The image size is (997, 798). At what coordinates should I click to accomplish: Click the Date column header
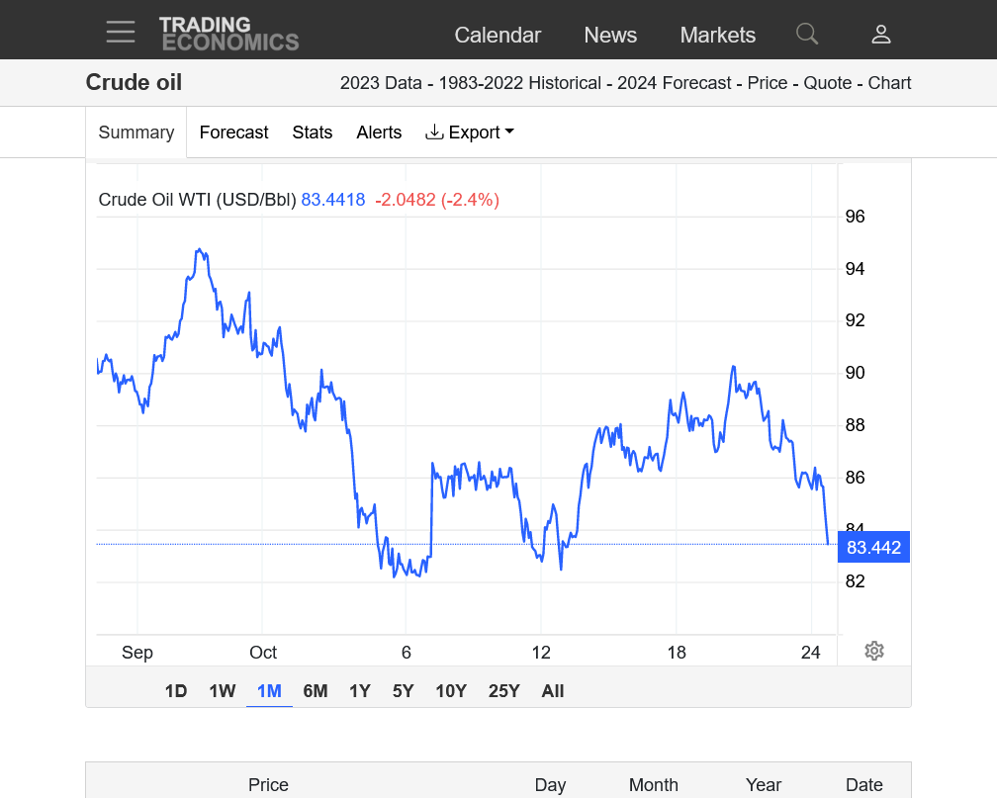[x=864, y=785]
